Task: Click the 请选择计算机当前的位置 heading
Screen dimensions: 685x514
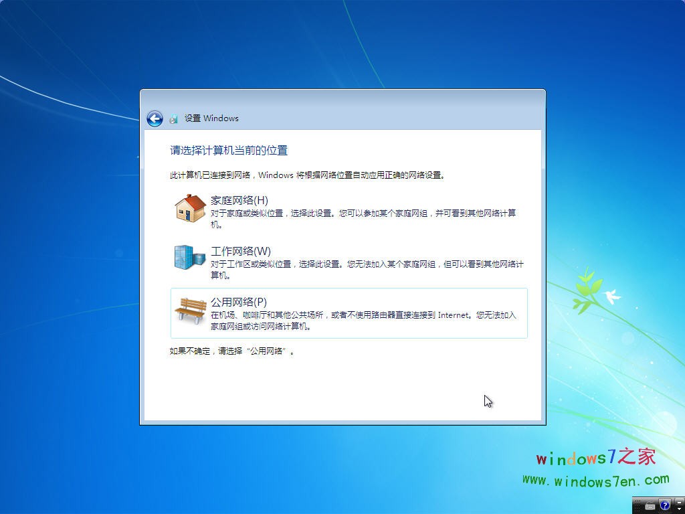Action: 227,150
